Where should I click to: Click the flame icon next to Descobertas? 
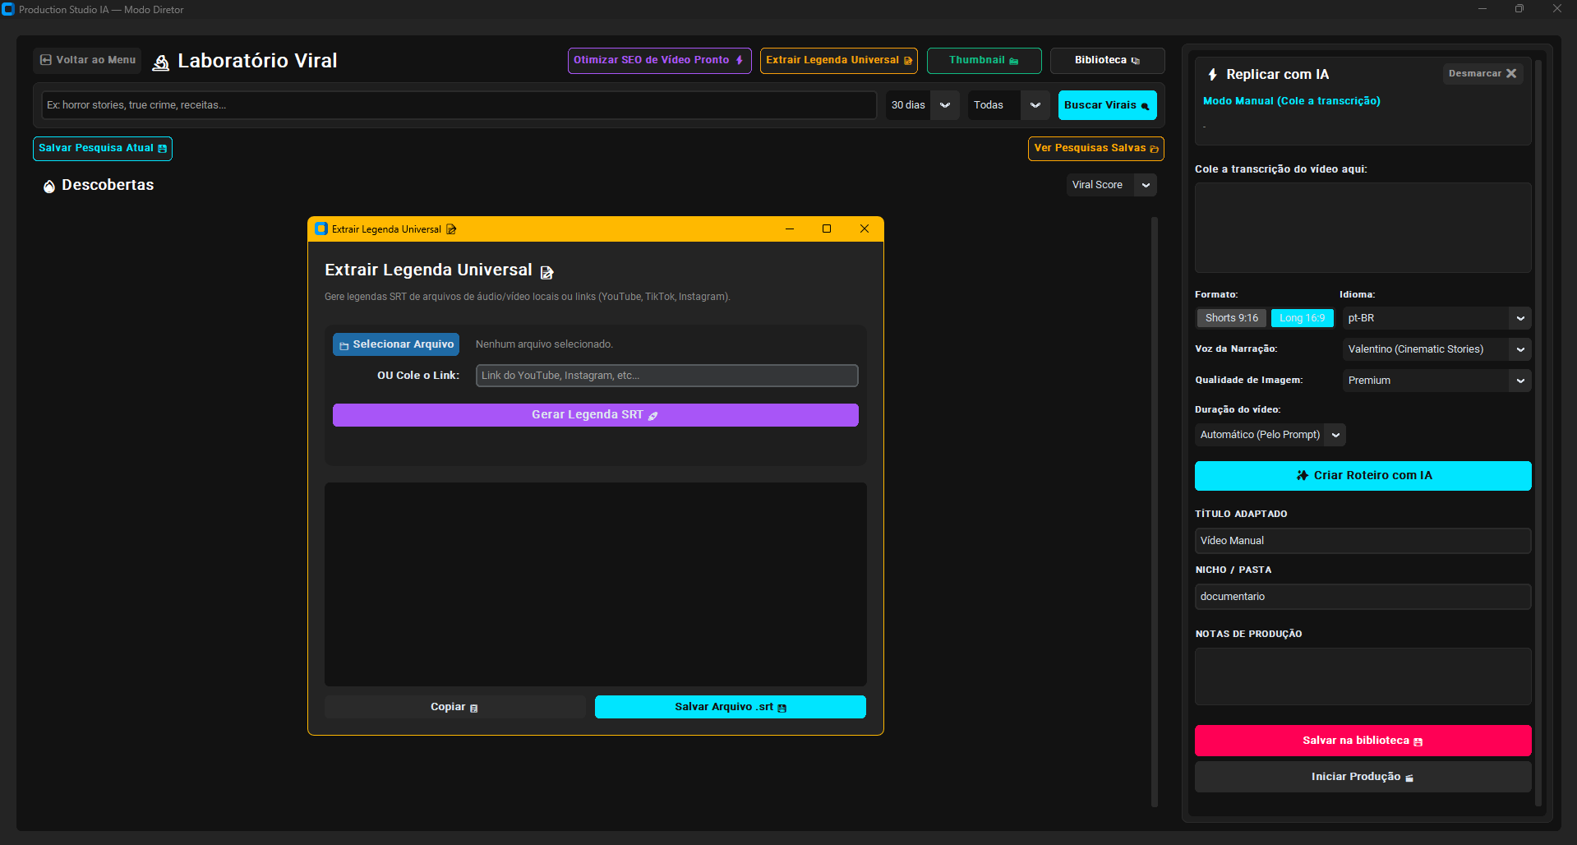(49, 187)
